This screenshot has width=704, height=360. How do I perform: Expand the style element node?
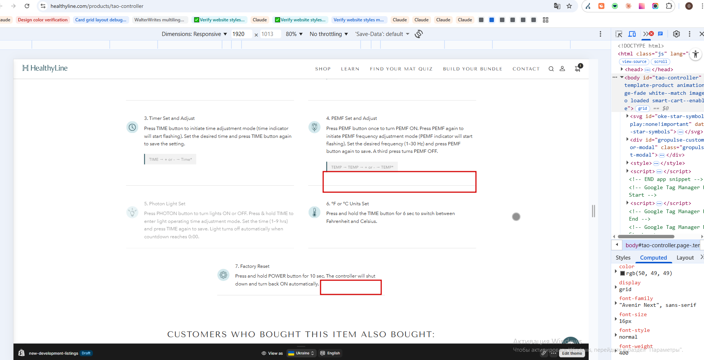(628, 163)
